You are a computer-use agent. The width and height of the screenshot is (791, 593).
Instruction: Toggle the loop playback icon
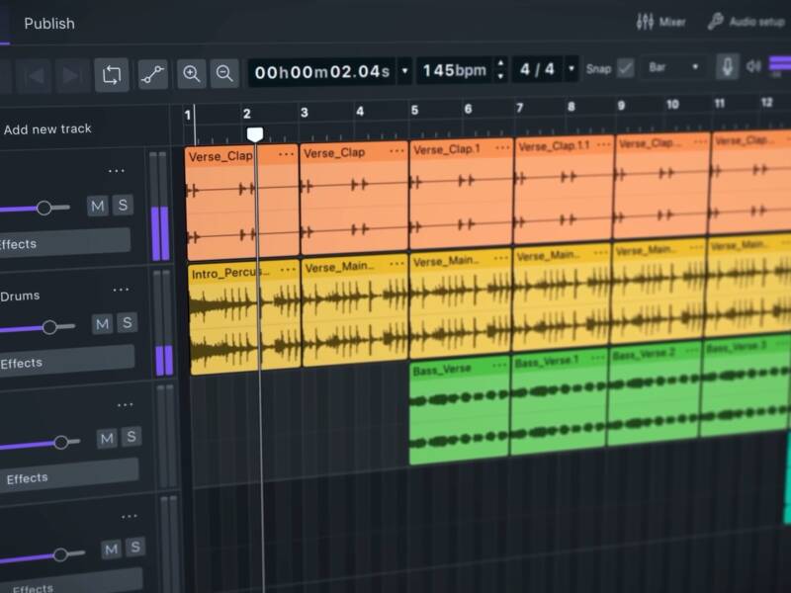click(112, 74)
